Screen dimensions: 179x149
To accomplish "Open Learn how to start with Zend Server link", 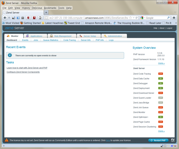I will point(27,68).
